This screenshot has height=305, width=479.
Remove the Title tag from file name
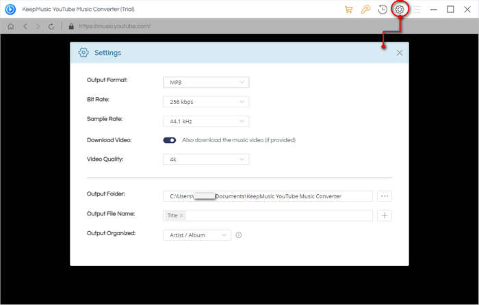[181, 215]
